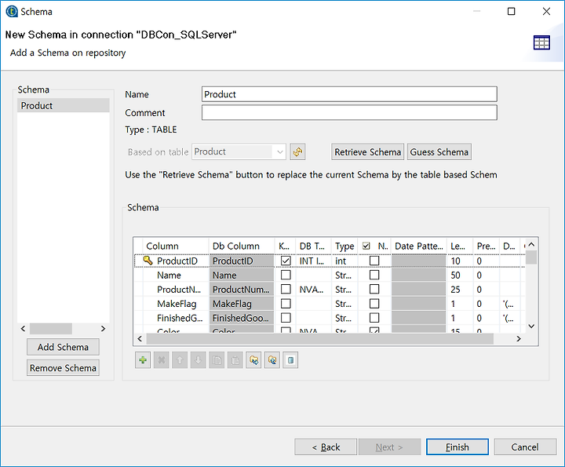
Task: Click the schema table horizontal scrollbar thumb
Action: click(319, 339)
